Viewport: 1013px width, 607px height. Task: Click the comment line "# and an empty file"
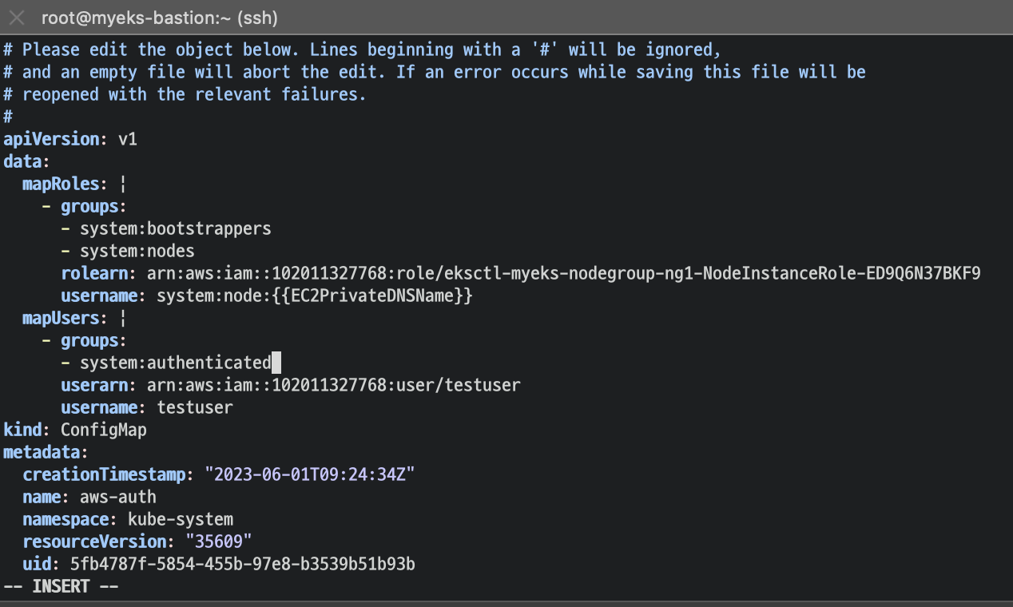coord(435,72)
